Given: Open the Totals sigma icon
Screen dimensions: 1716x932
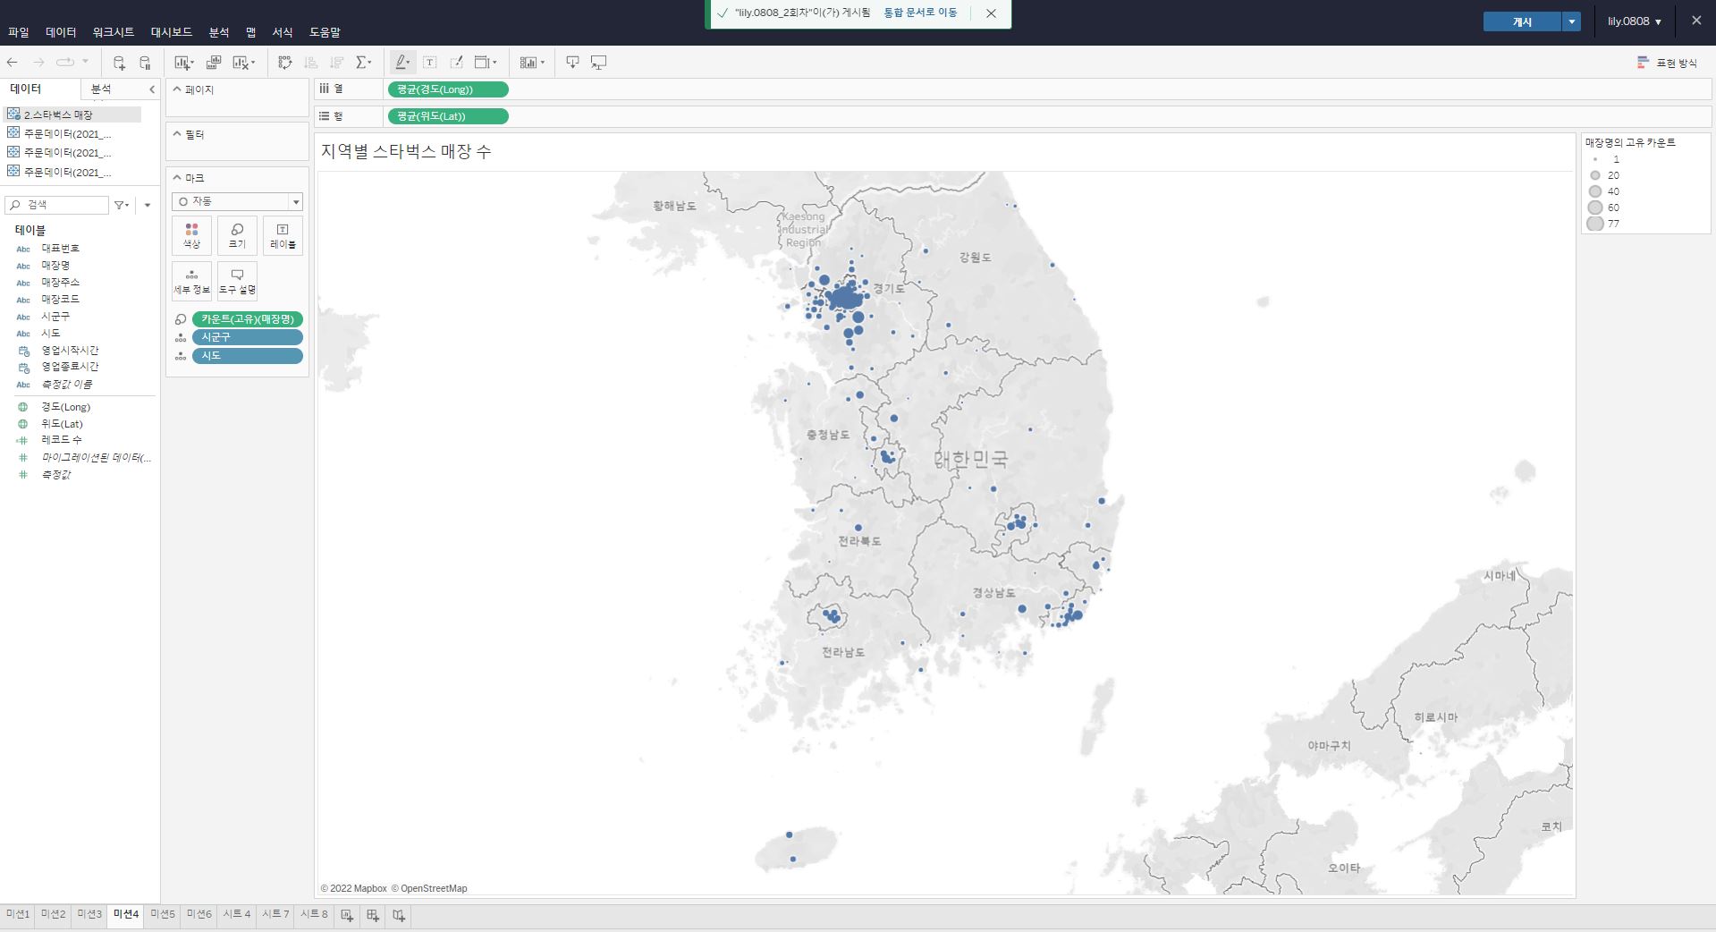Looking at the screenshot, I should pyautogui.click(x=362, y=63).
